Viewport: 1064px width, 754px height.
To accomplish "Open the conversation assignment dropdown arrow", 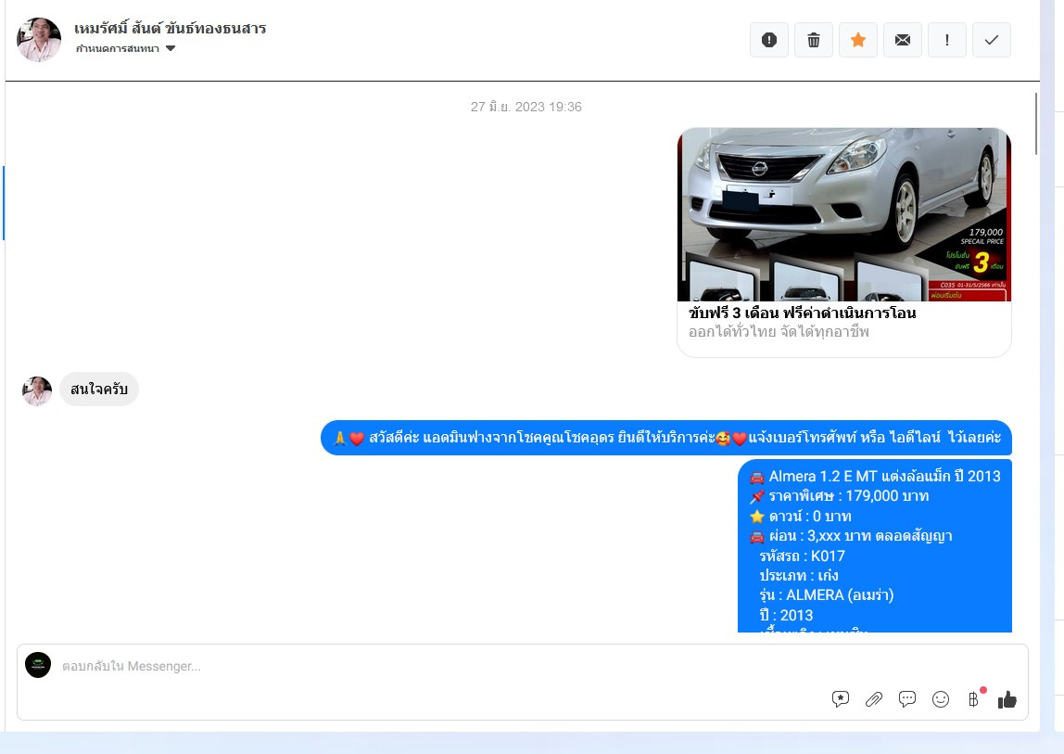I will coord(171,48).
